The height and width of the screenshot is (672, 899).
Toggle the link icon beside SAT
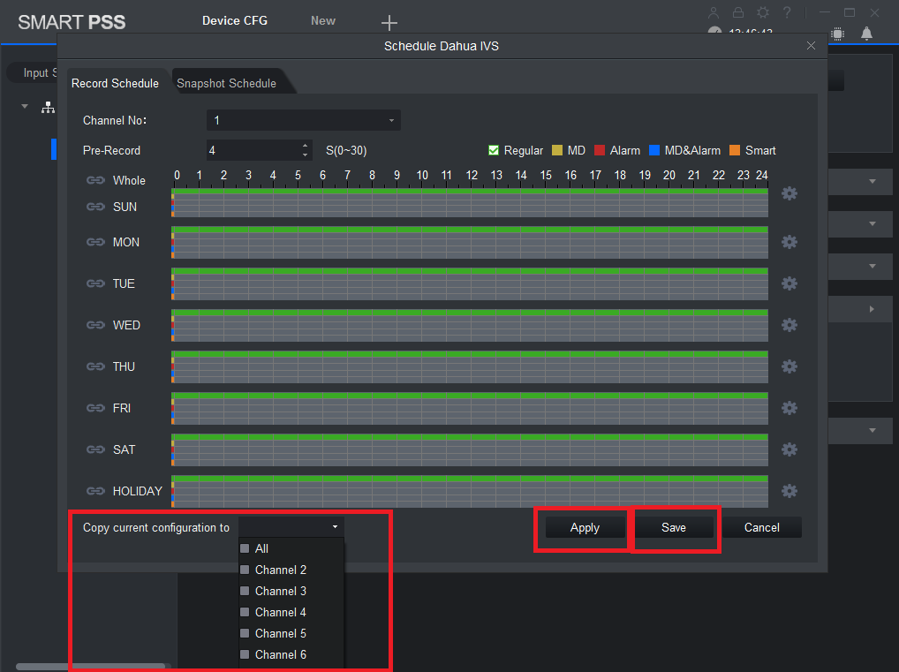(95, 449)
